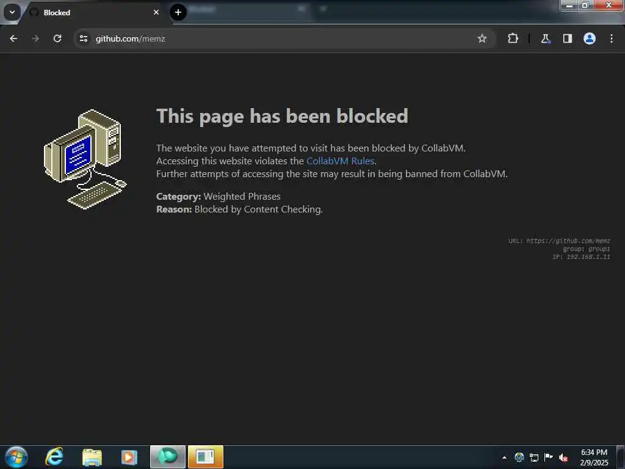Open the highlighted orange taskbar application
The height and width of the screenshot is (469, 625).
point(205,457)
